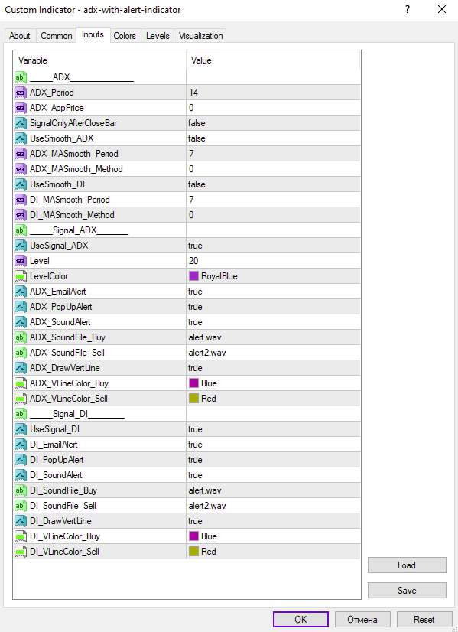Image resolution: width=458 pixels, height=632 pixels.
Task: Select the icon next to DI_MASmooth_Period
Action: pos(21,200)
